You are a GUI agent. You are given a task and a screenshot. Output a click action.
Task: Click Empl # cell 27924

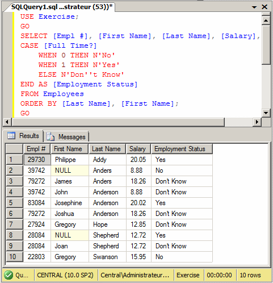click(37, 224)
